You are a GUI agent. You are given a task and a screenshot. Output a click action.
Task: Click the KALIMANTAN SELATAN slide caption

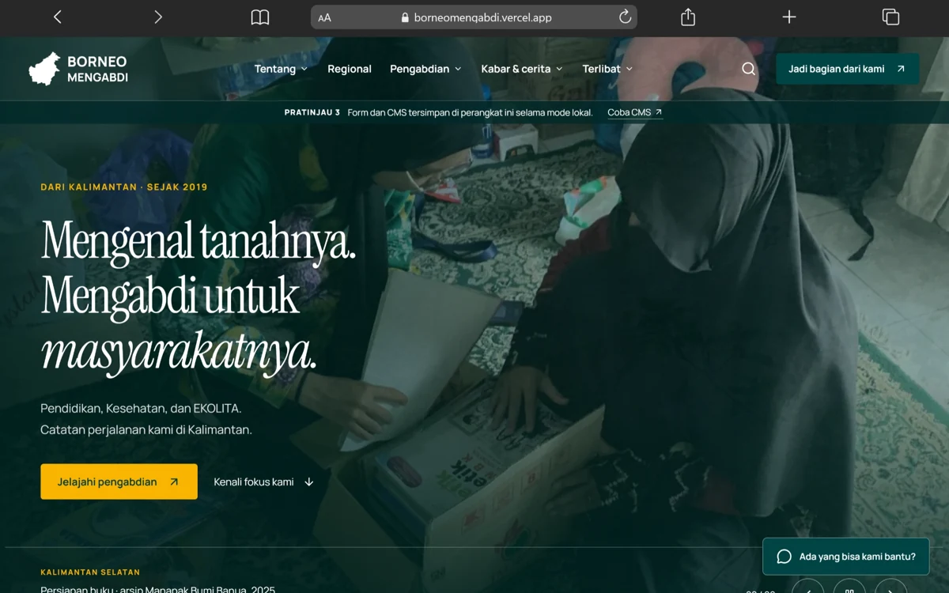(x=90, y=572)
